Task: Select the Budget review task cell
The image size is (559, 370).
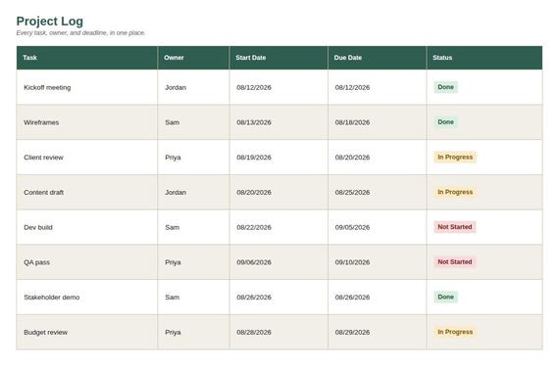Action: click(86, 332)
